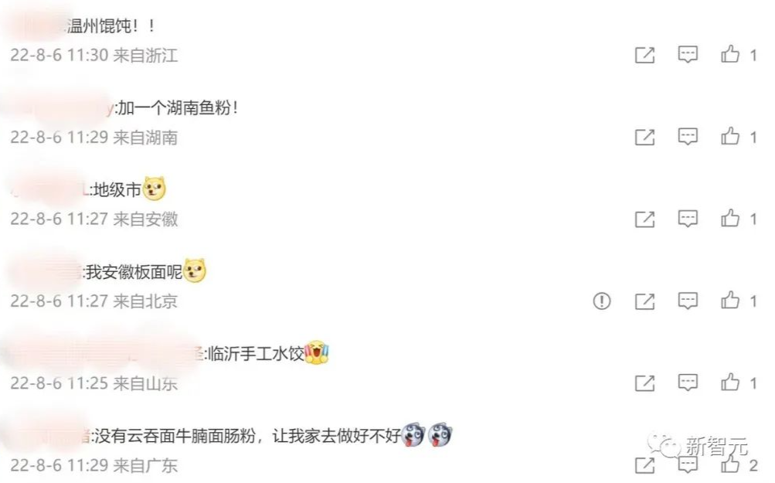Click the 加一个湖南鱼粉 comment text
Viewport: 775px width, 483px height.
click(x=178, y=107)
